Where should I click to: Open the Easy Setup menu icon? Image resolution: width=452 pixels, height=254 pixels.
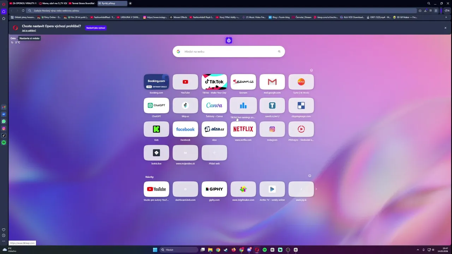430,11
